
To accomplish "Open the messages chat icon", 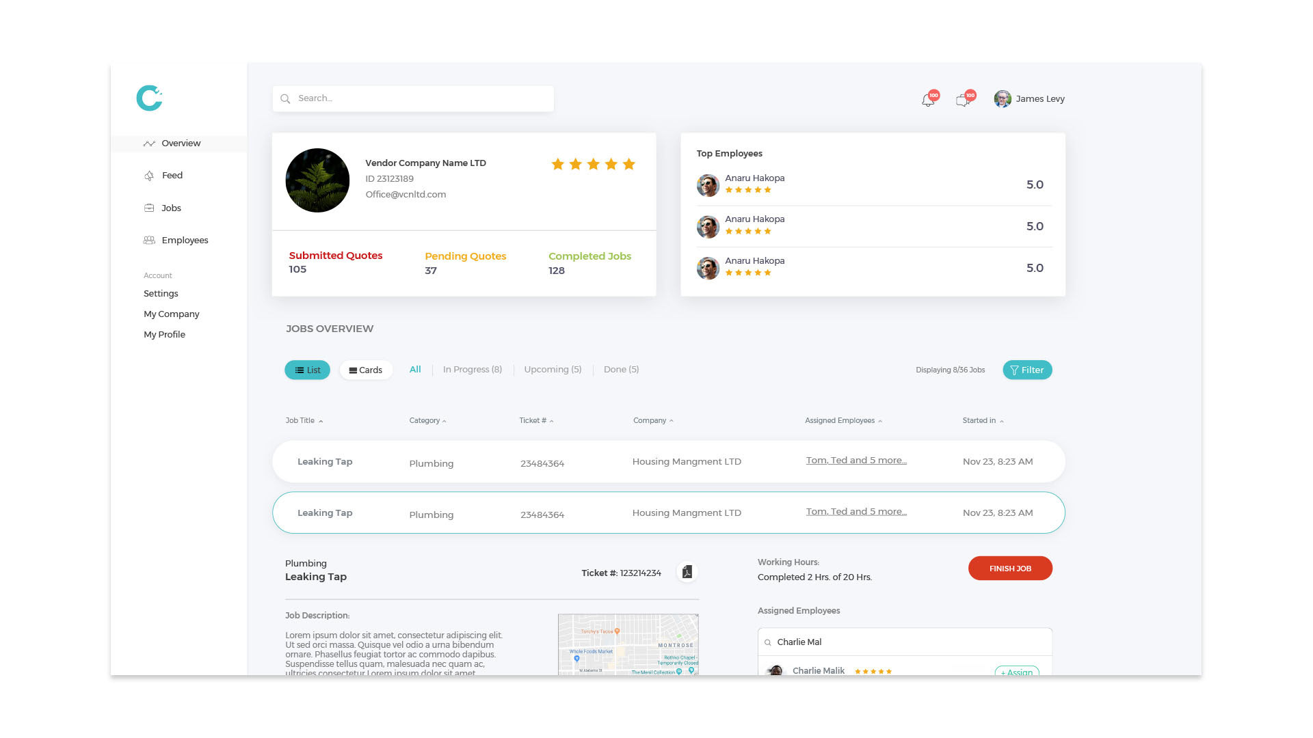I will pos(963,100).
